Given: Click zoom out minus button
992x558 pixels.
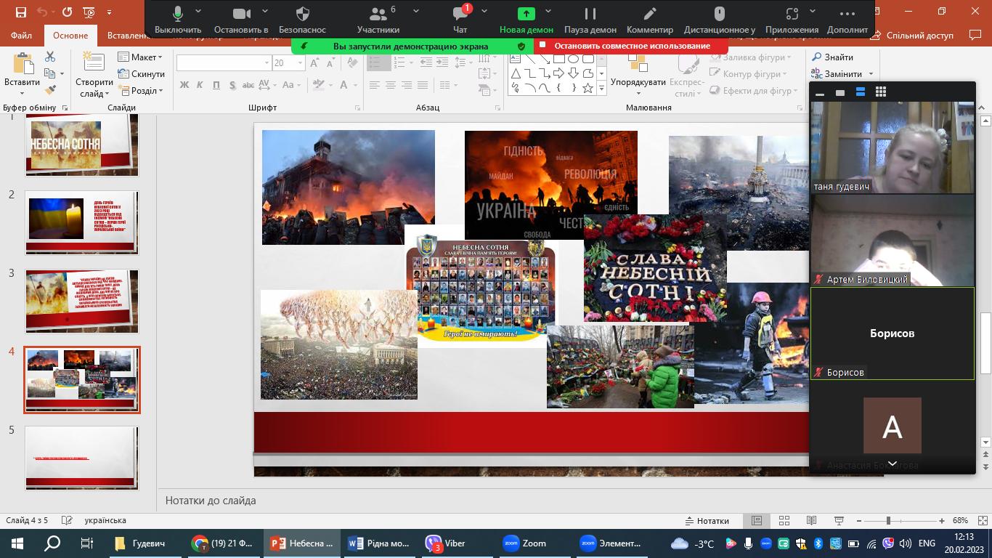Looking at the screenshot, I should (858, 521).
